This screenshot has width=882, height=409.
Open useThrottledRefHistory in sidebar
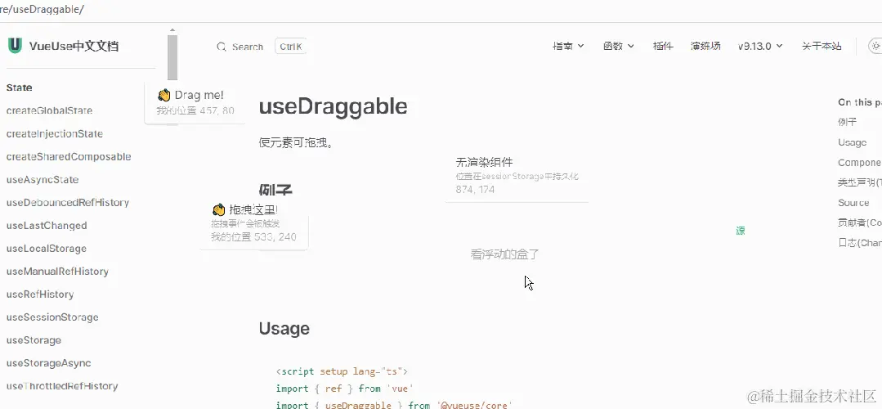62,386
